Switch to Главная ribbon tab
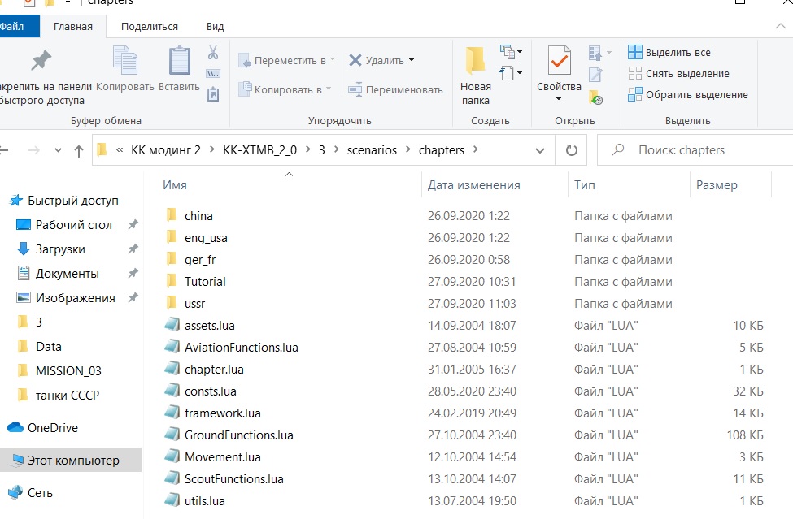The image size is (793, 519). click(73, 26)
